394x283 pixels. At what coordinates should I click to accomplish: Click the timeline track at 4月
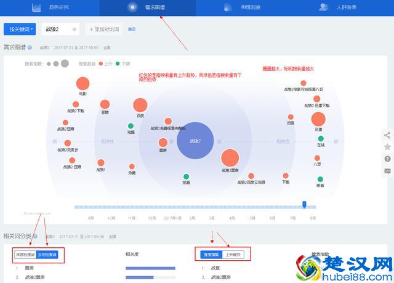pyautogui.click(x=231, y=207)
